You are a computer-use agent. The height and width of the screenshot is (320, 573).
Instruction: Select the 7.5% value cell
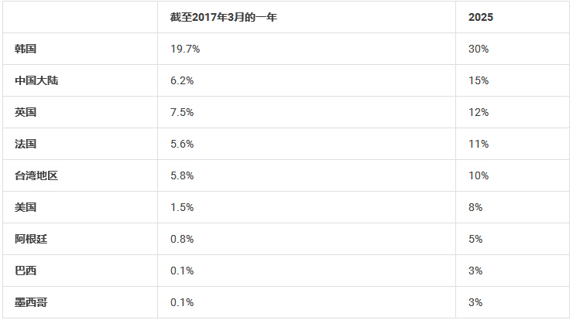(182, 112)
